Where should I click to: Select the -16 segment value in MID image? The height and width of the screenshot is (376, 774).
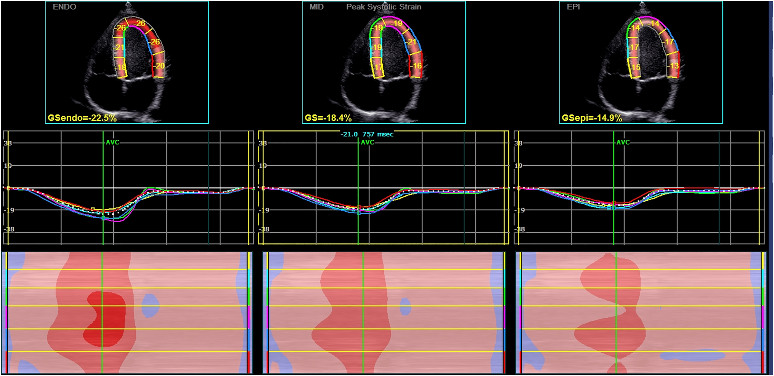pos(416,66)
